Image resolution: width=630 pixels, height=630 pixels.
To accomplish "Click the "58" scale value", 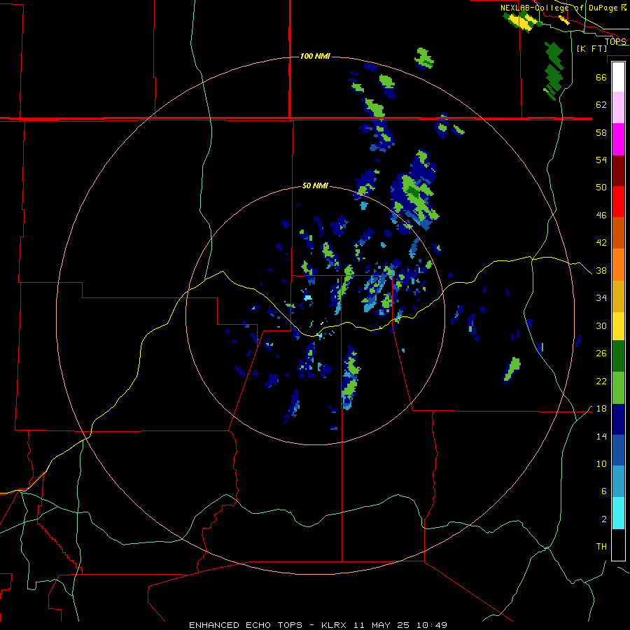I will tap(601, 132).
